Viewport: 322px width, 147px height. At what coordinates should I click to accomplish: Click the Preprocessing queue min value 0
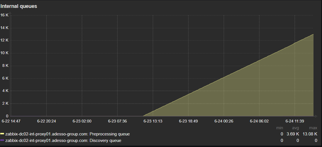282,134
